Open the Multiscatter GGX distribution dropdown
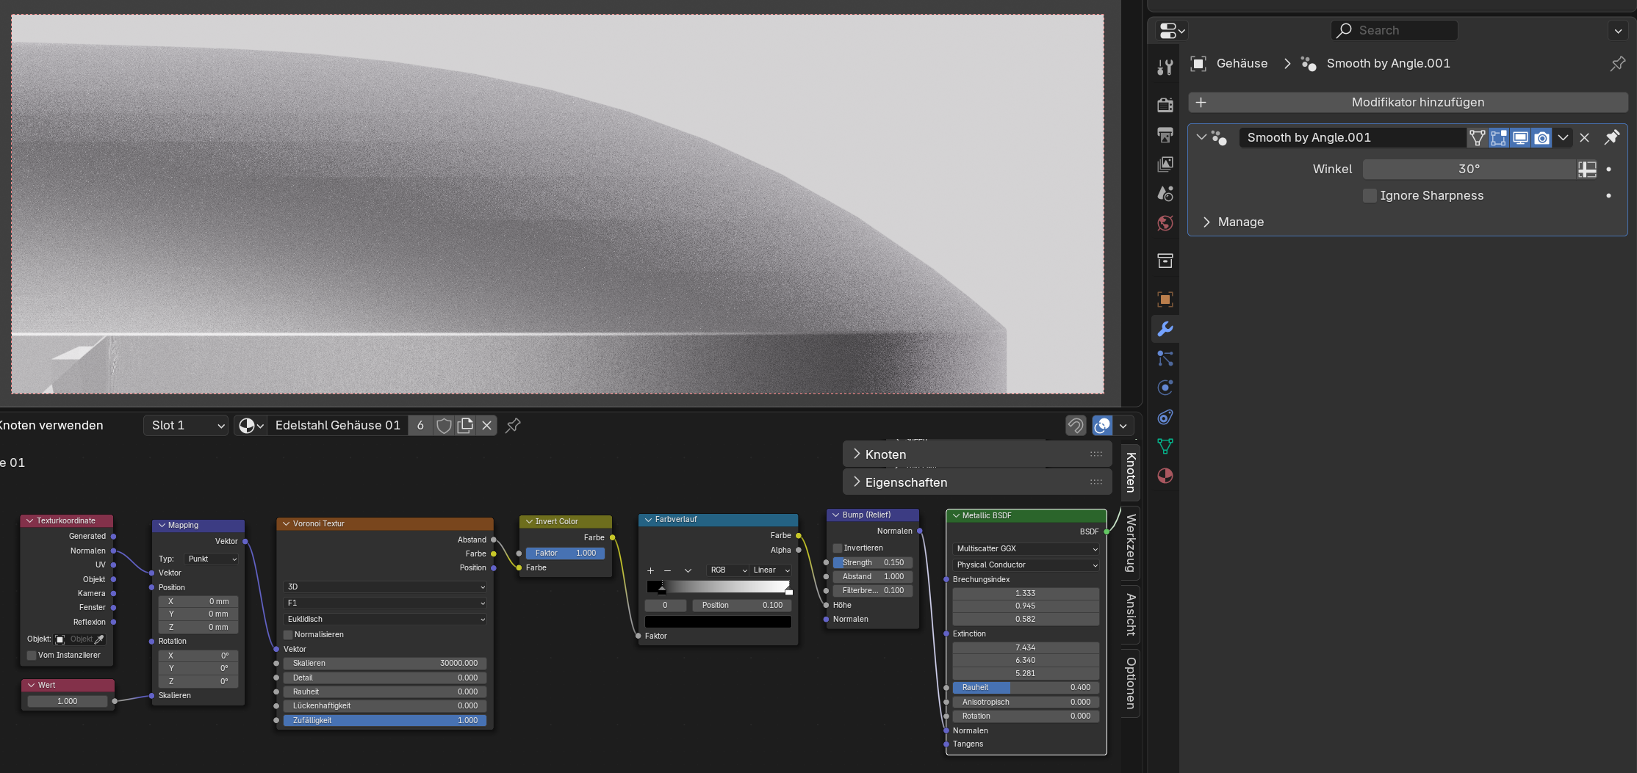 click(1026, 549)
